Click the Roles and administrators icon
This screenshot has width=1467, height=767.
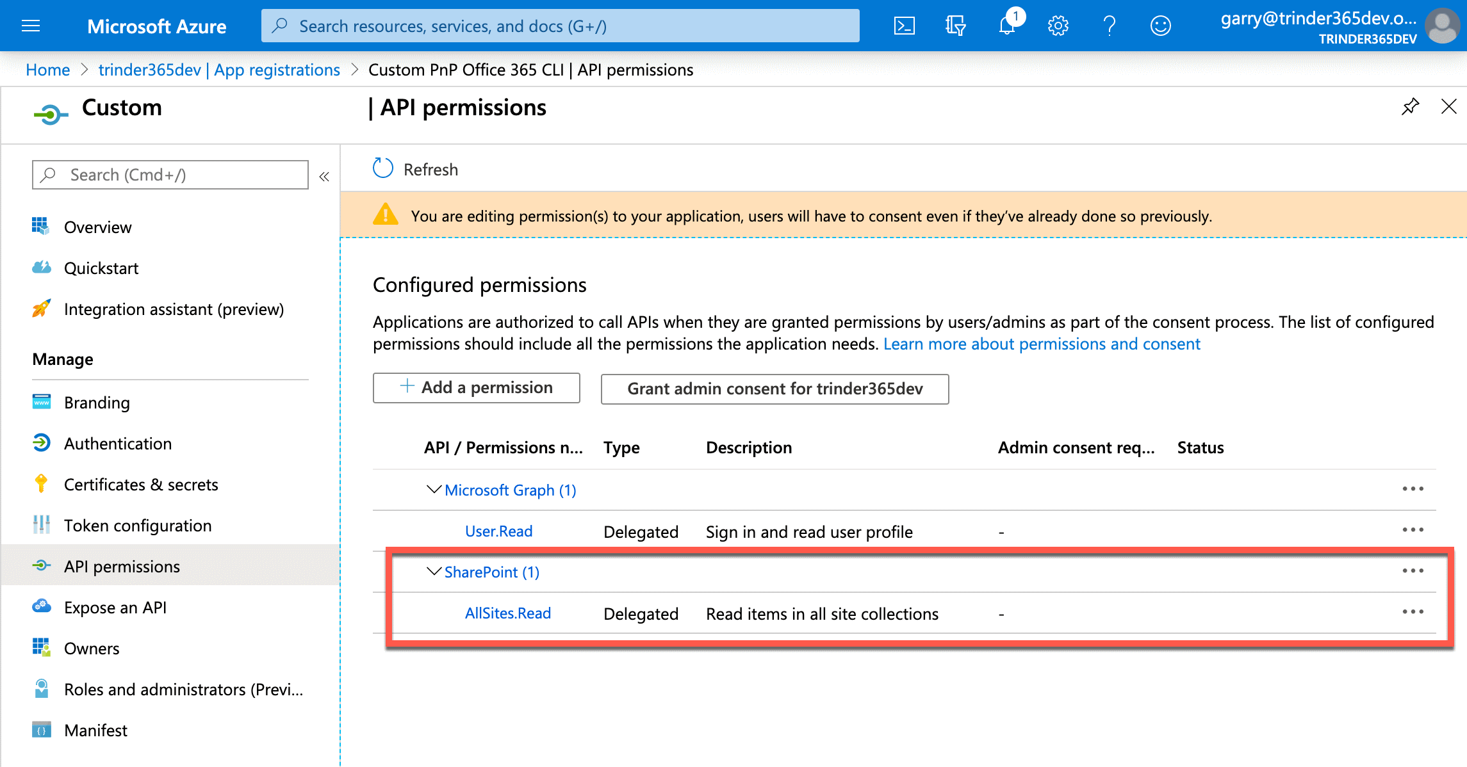41,688
